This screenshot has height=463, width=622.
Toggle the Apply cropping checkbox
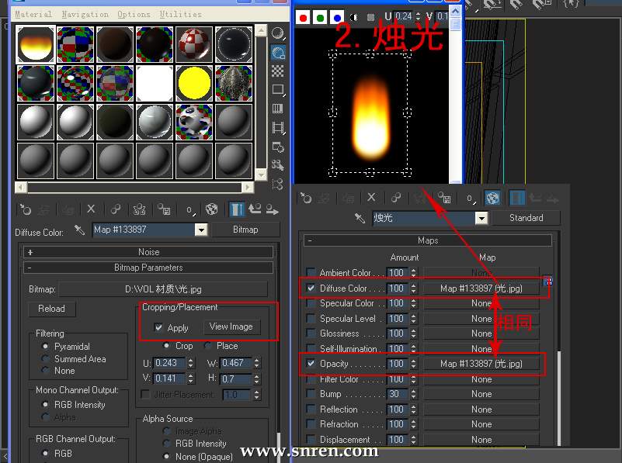click(x=158, y=327)
